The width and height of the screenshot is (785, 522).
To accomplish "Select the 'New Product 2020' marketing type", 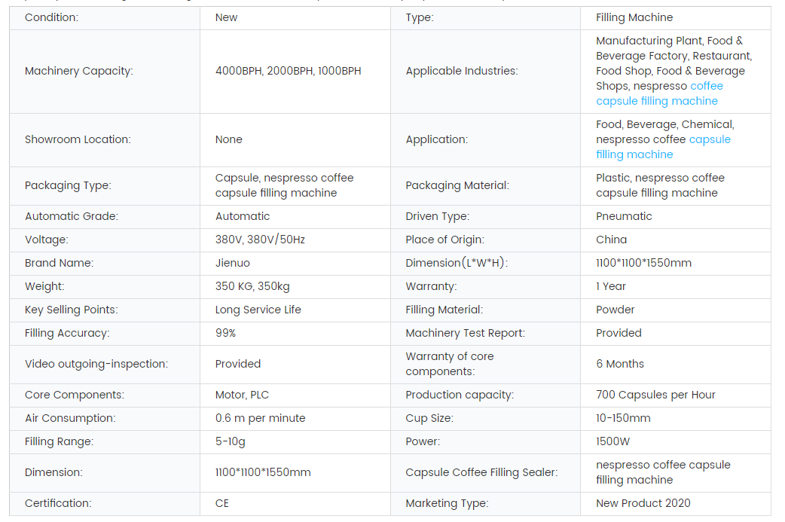I will [643, 503].
